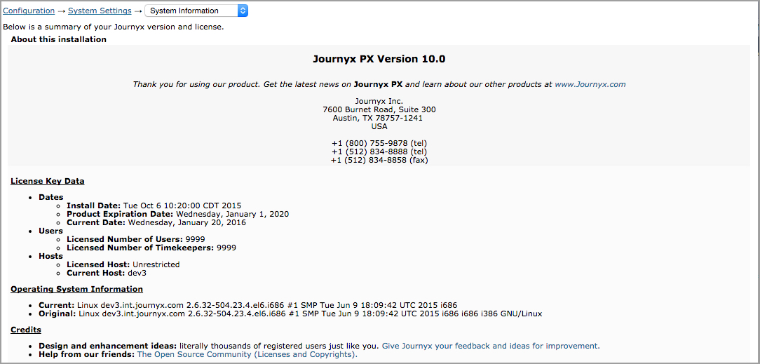Select Licensed Number of Timekeepers 9999
Screen dimensions: 760x364
click(x=151, y=248)
